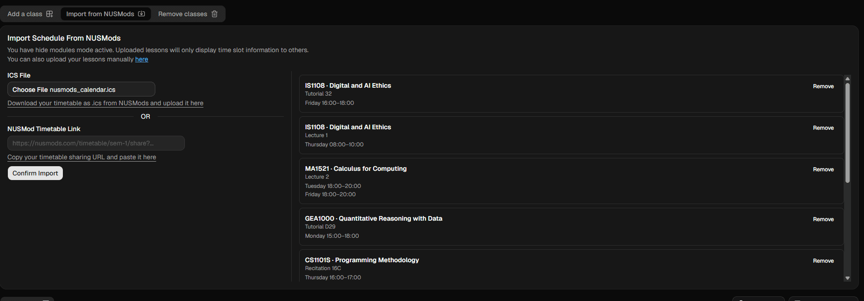Screen dimensions: 864x301
Task: Open the Download your timetable as .ics link
Action: coord(105,103)
